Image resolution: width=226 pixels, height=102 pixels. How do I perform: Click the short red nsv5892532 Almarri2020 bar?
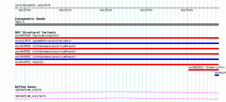(203, 70)
